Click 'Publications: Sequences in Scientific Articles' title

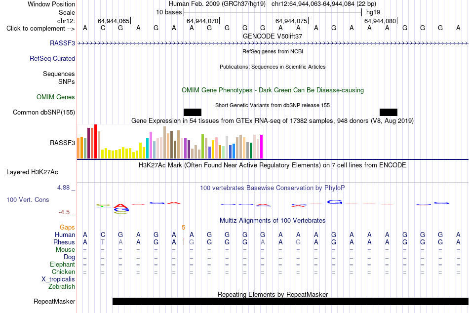[273, 67]
